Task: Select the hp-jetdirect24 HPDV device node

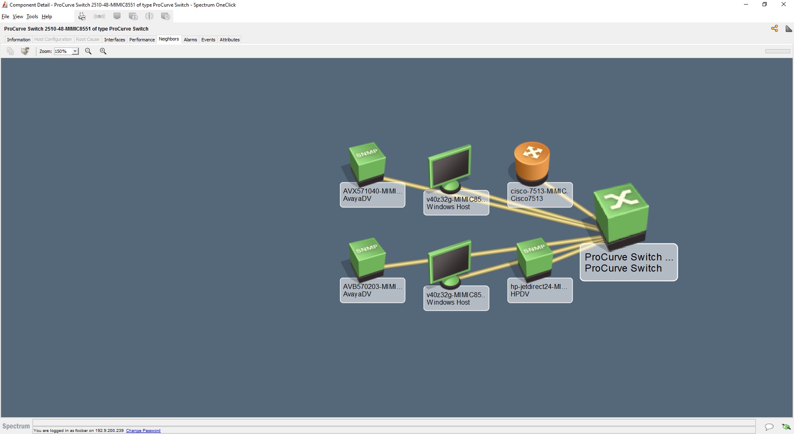Action: click(534, 259)
